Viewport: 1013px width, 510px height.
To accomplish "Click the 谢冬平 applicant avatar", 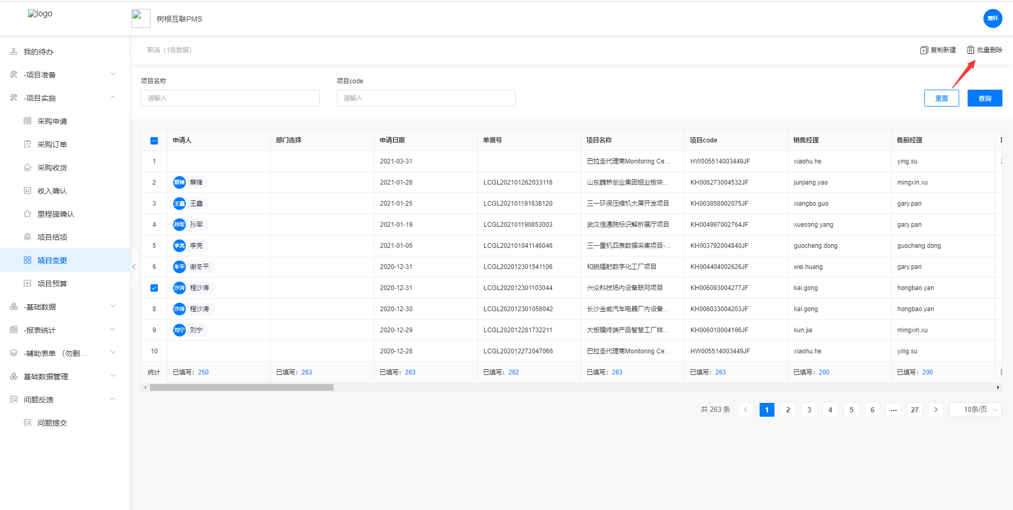I will click(179, 267).
